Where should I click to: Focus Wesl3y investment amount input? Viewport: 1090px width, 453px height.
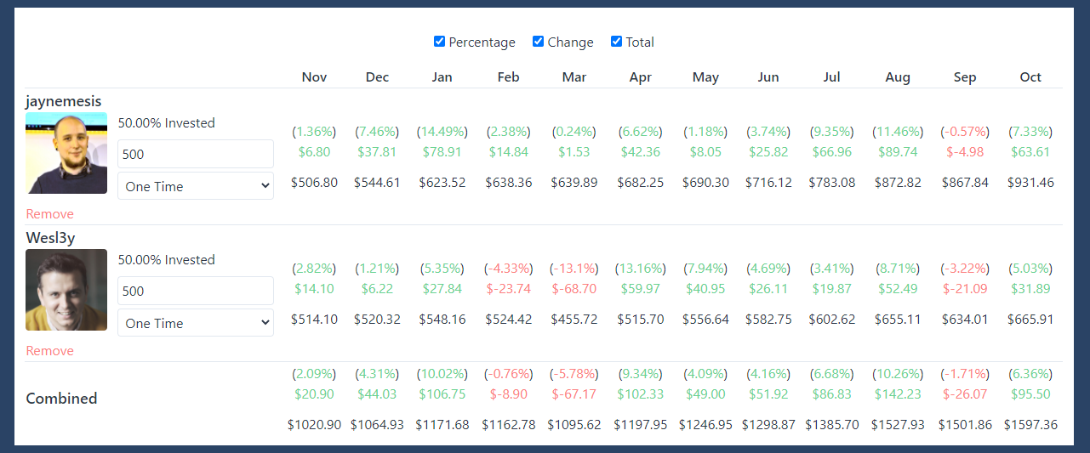pos(196,291)
